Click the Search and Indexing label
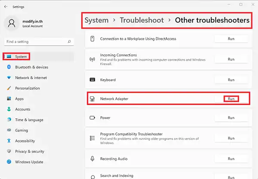 pyautogui.click(x=117, y=176)
